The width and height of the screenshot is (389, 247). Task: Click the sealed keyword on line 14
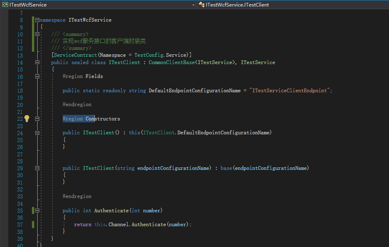80,62
